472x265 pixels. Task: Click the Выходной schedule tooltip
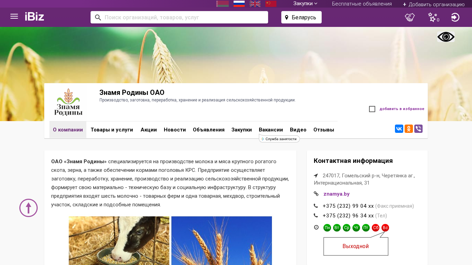coord(356,246)
